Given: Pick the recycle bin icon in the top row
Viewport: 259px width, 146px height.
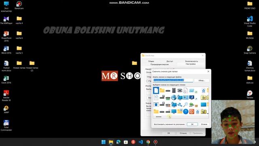Looking at the screenshot, I should (204, 90).
